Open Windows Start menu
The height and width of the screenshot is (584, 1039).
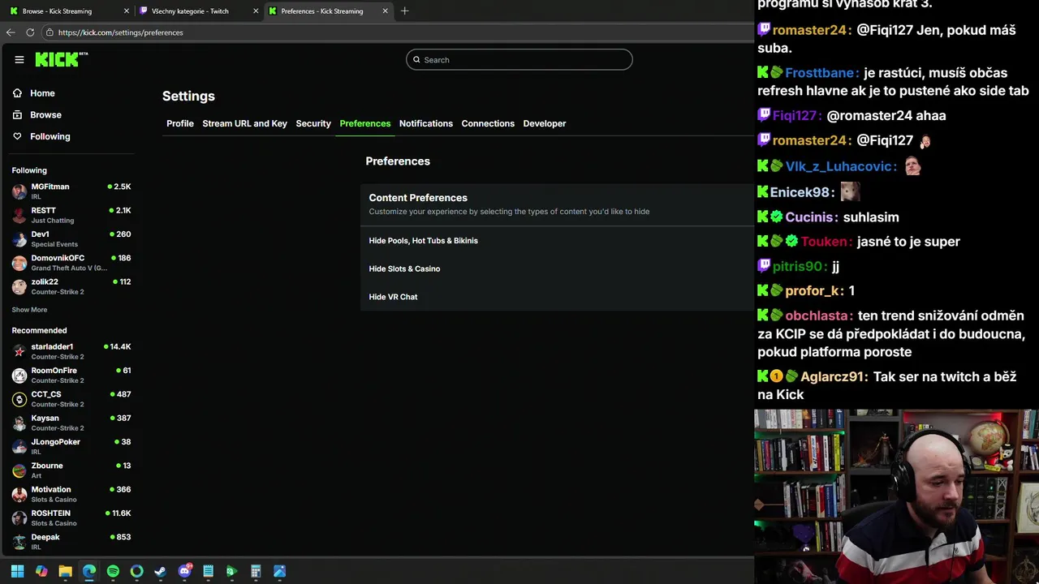(x=17, y=571)
